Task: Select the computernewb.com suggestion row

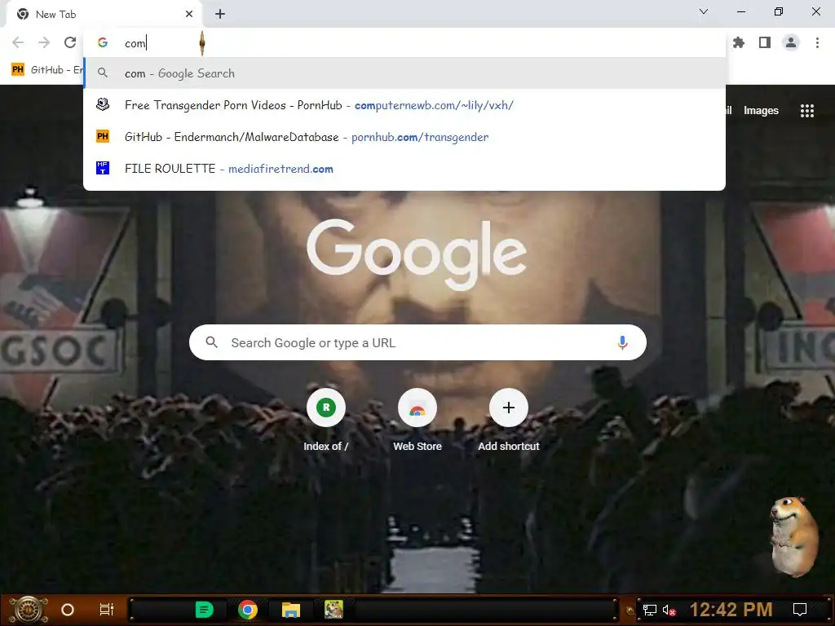Action: [x=404, y=105]
